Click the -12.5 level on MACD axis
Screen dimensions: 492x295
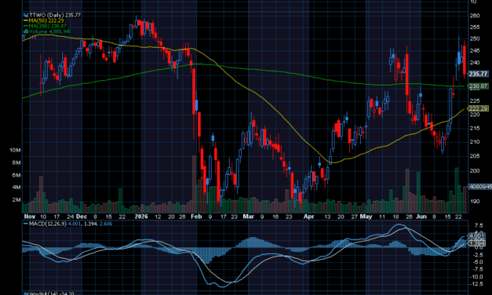coord(476,284)
